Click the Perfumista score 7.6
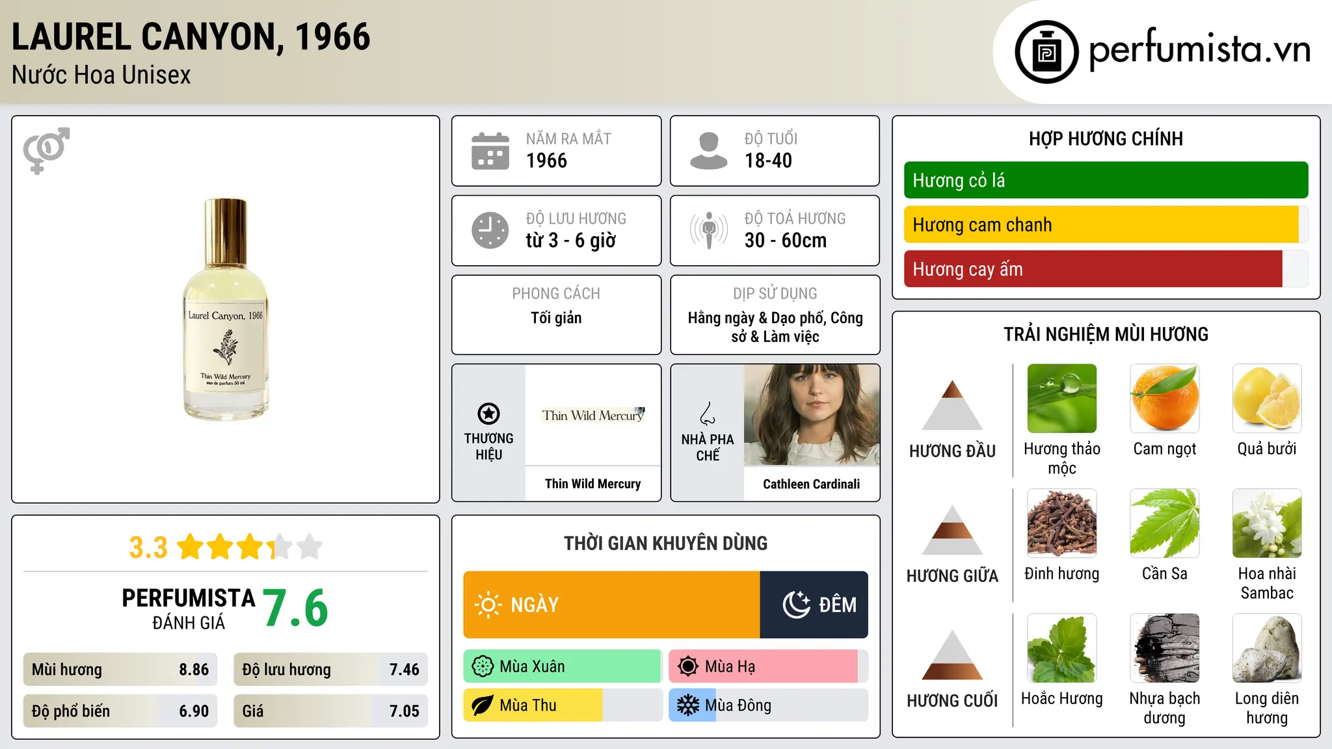The width and height of the screenshot is (1332, 749). coord(296,609)
